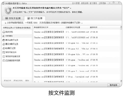This screenshot has height=96, width=124.
Task: Sort by the 查看时间 column header
Action: click(x=94, y=28)
